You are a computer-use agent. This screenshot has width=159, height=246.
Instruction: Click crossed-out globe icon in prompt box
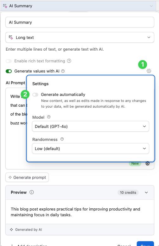pyautogui.click(x=148, y=163)
